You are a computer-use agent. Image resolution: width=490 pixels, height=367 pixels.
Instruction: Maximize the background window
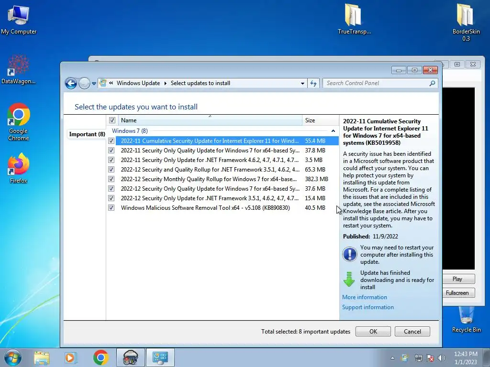point(457,65)
